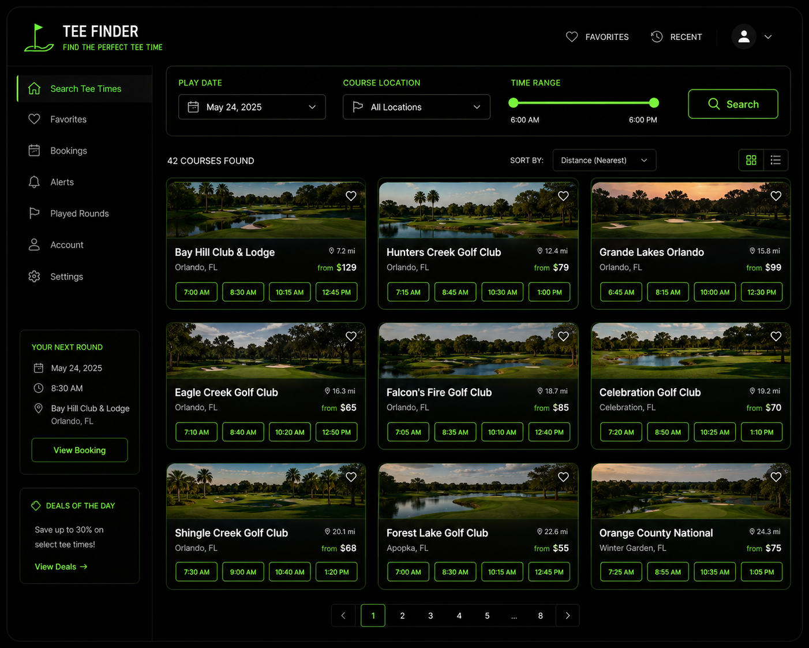Click the green Search button
Screen dimensions: 809x648
click(733, 104)
